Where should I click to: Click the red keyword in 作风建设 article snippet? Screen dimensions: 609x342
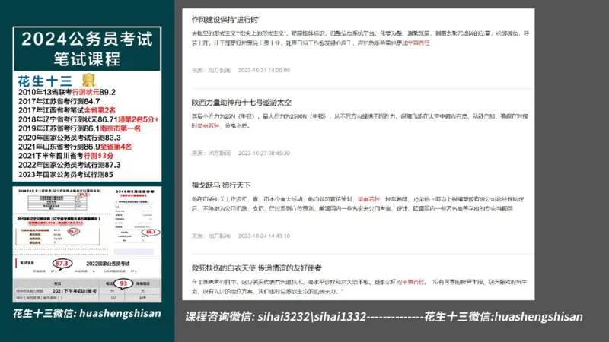pyautogui.click(x=419, y=43)
